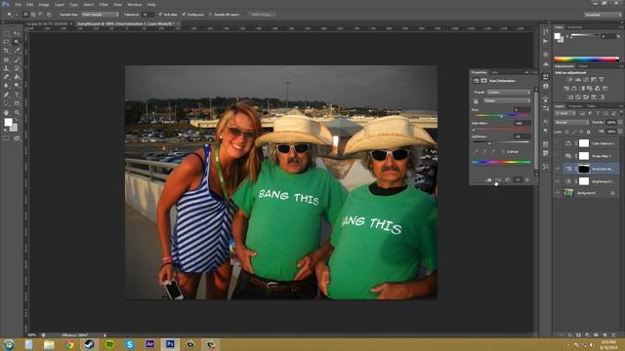Open the File menu
Image resolution: width=625 pixels, height=351 pixels.
point(18,4)
